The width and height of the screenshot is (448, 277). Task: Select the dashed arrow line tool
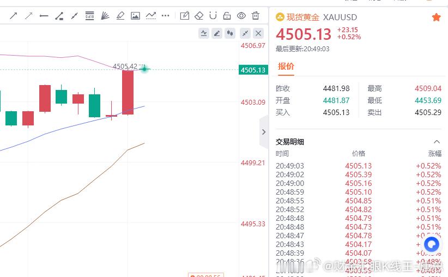(x=28, y=16)
